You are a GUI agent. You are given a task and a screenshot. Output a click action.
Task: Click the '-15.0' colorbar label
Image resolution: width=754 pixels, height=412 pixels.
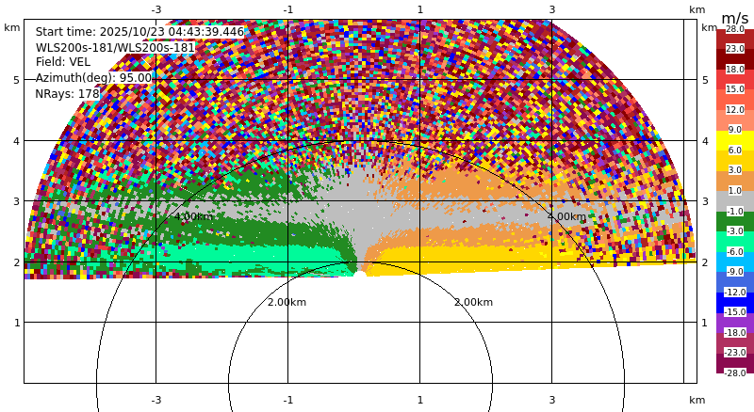coord(736,312)
